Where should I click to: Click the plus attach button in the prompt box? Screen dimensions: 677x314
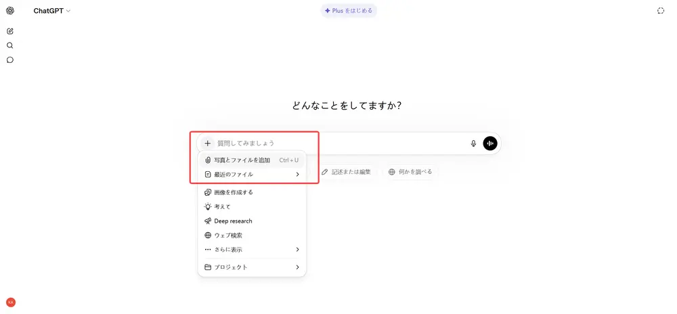pos(208,143)
